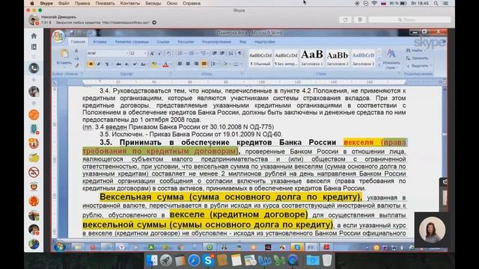The width and height of the screenshot is (479, 269).
Task: Toggle Subscript in the Word ribbon
Action: 126,64
